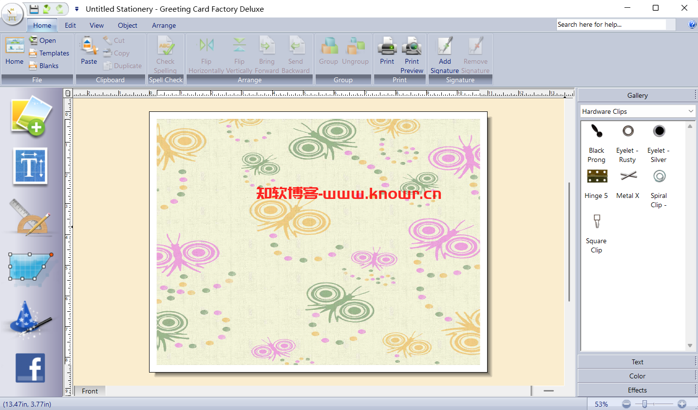Select the Front page tab
The image size is (698, 410).
tap(90, 391)
